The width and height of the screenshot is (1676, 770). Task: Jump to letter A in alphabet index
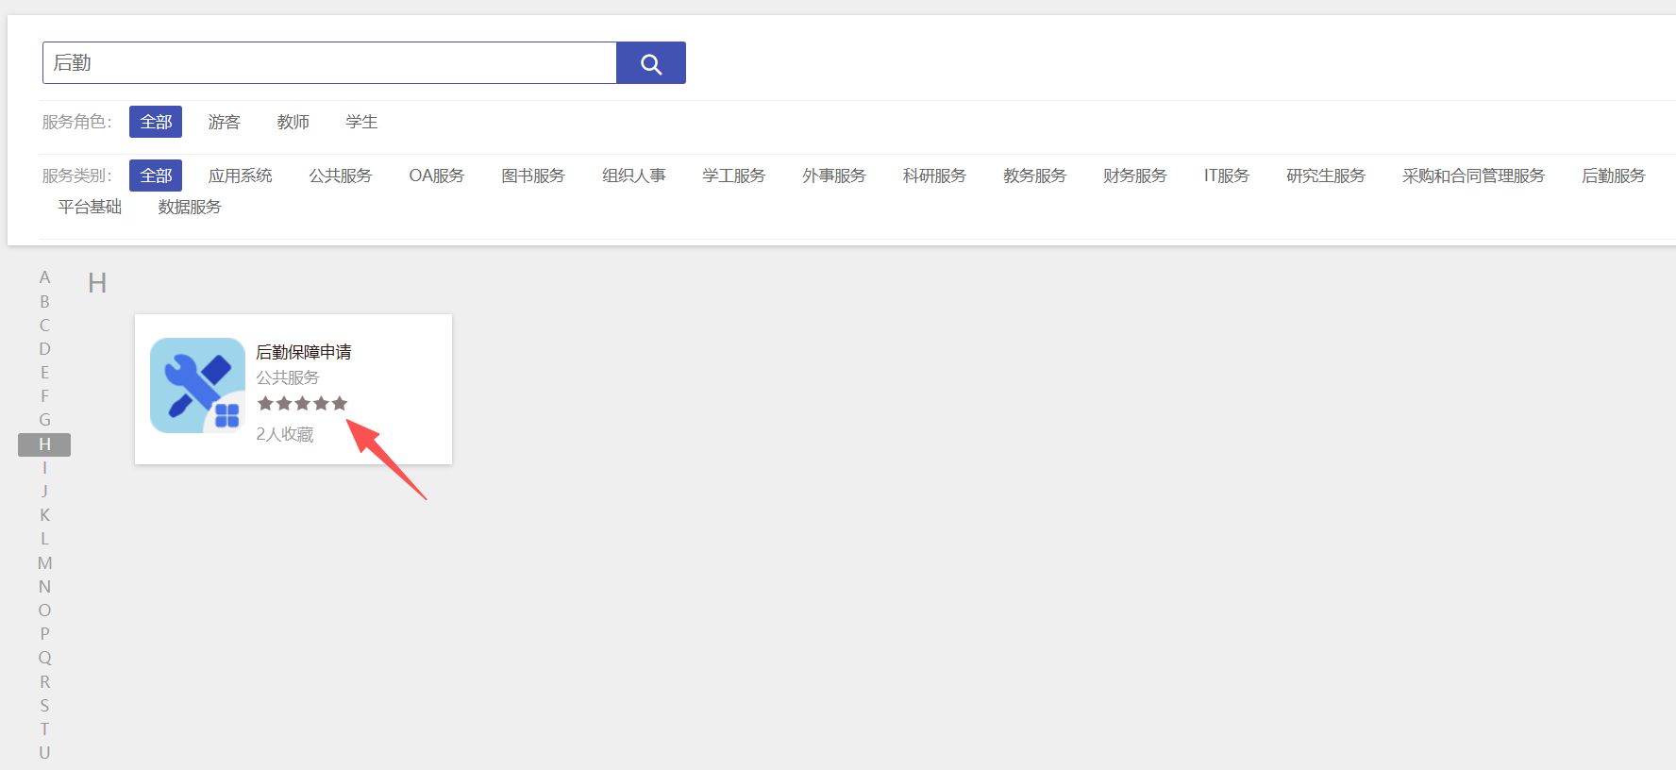pyautogui.click(x=44, y=277)
